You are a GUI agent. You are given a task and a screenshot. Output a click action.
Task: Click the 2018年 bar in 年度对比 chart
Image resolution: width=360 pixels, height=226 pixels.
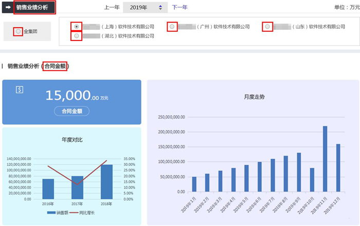[106, 181]
